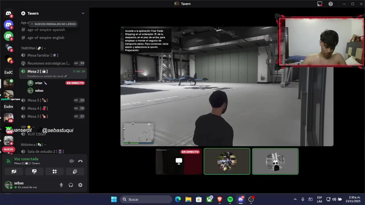Select the EN DIRECTO stream tile
Screen dimensions: 365x205
pyautogui.click(x=179, y=161)
